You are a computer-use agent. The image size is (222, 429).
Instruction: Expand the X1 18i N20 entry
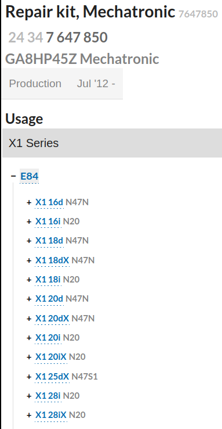(29, 280)
